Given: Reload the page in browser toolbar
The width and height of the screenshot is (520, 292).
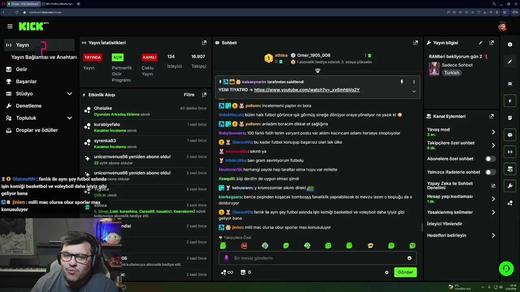Looking at the screenshot, I should click(x=17, y=12).
